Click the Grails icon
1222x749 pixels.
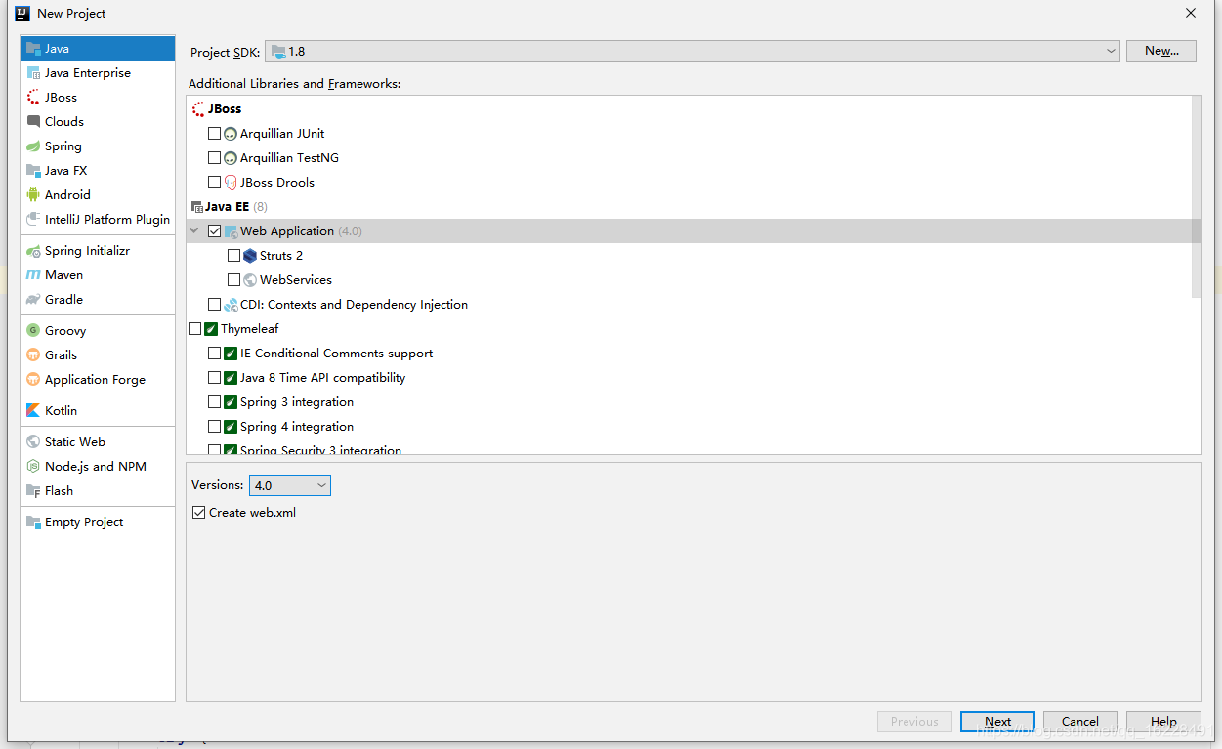[33, 354]
